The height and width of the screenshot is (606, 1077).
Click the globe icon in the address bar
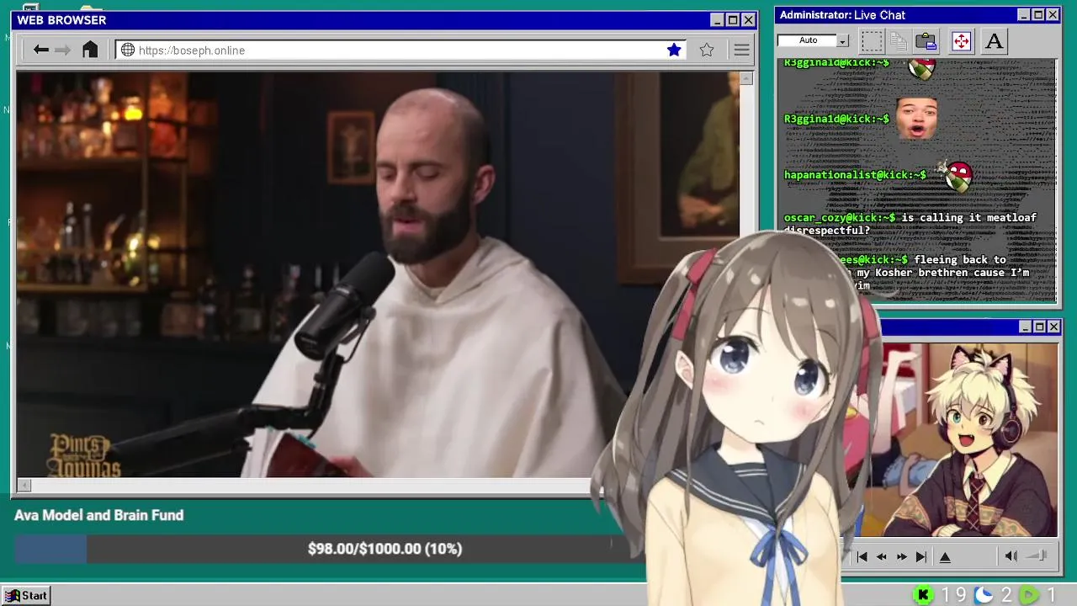pyautogui.click(x=128, y=50)
